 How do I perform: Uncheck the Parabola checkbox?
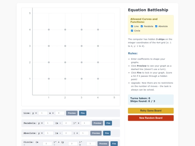click(142, 26)
